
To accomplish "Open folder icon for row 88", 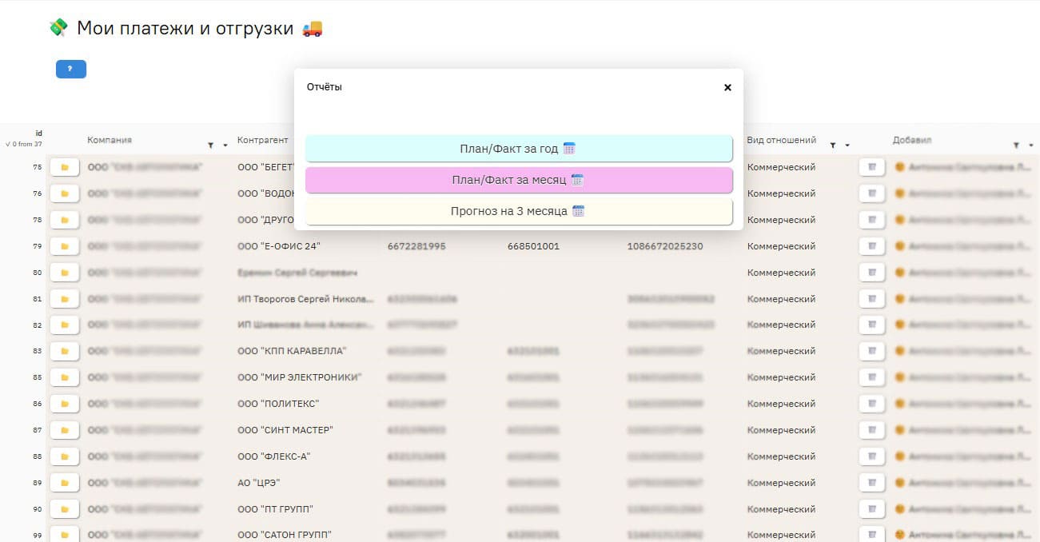I will tap(65, 456).
